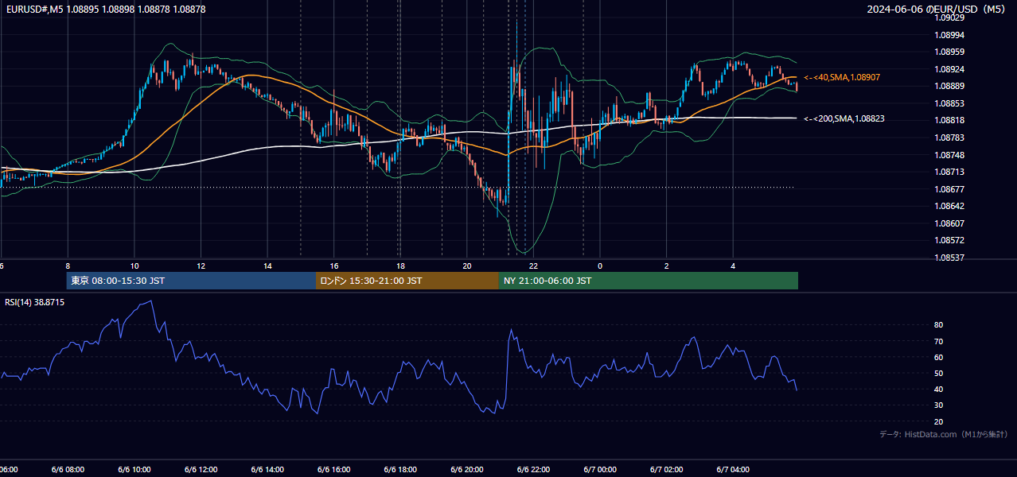Click price level 1.09029 on the axis
Screen dimensions: 1017x477
pyautogui.click(x=951, y=17)
